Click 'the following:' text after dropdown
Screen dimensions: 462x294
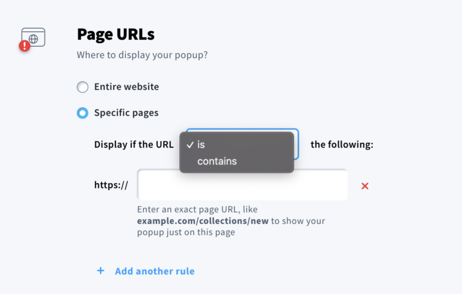click(x=342, y=145)
